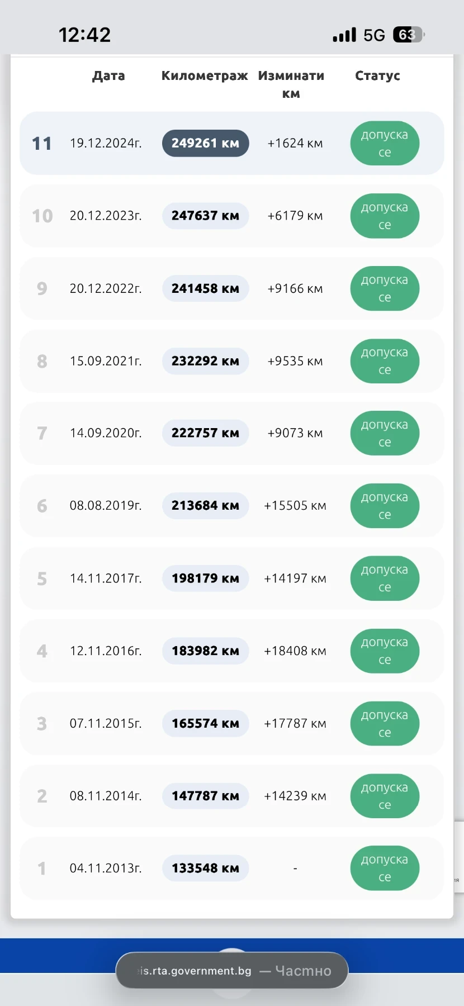Tap the Статус column header
464x1006 pixels.
[x=377, y=76]
